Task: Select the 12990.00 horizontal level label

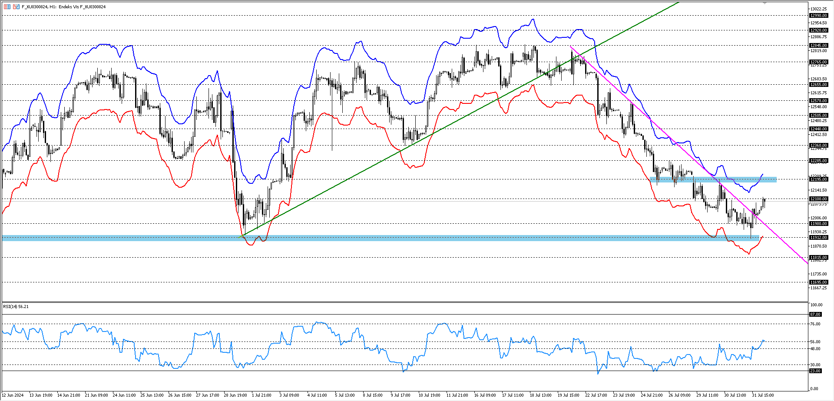Action: click(818, 16)
